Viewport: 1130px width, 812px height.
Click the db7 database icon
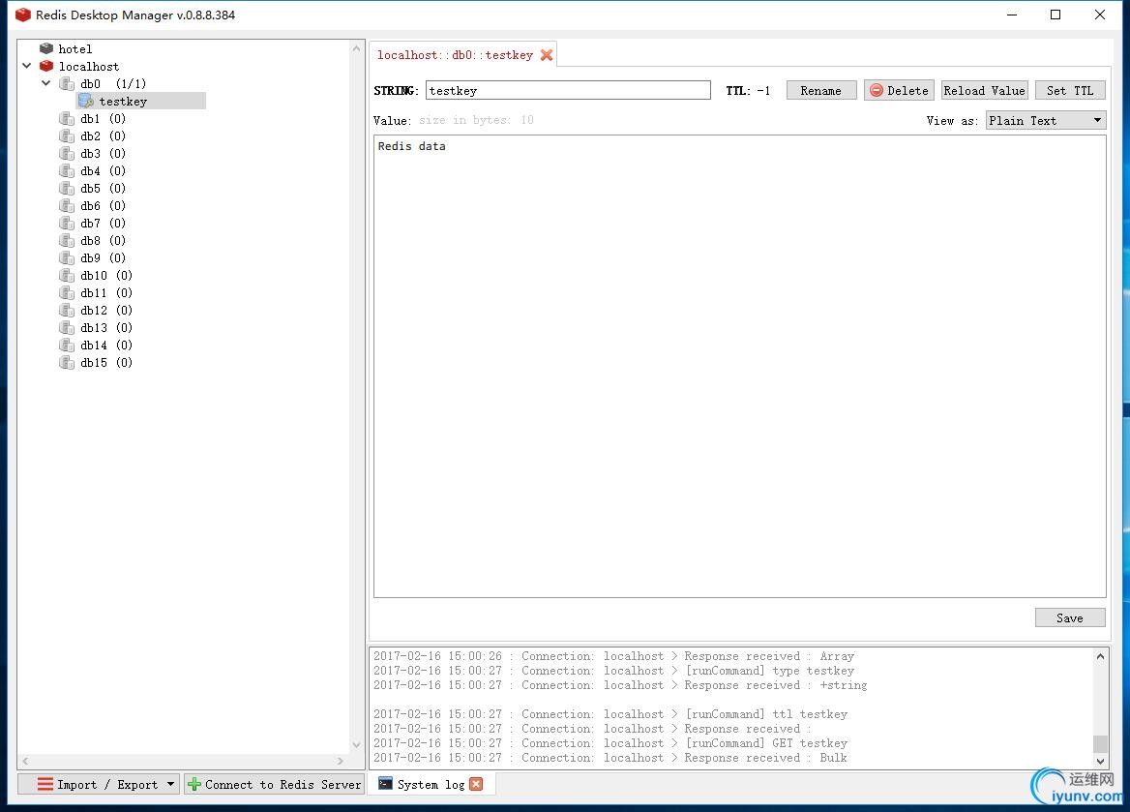tap(67, 223)
